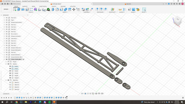Open the MODIFY menu dropdown
This screenshot has width=185, height=104.
tap(65, 12)
